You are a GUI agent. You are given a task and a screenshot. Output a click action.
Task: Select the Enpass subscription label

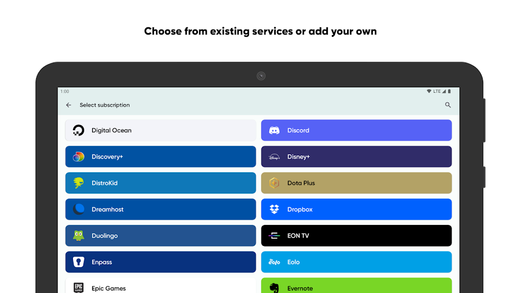coord(101,262)
